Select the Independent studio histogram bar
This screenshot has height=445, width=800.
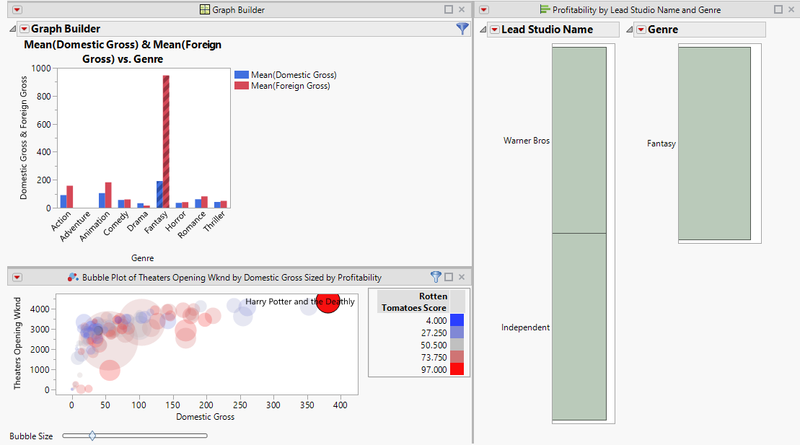pos(579,327)
